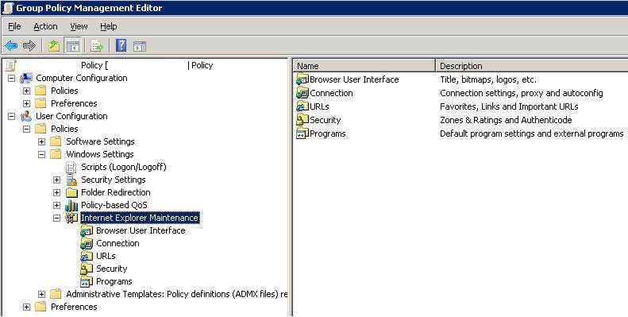Toggle Show/Hide Action Pane toolbar icon

click(x=140, y=46)
